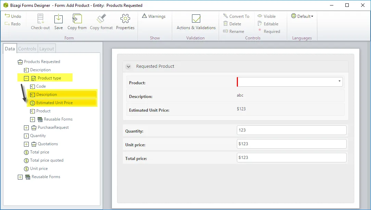Screen dimensions: 371x210
Task: Show Warnings triangle icon
Action: [144, 16]
